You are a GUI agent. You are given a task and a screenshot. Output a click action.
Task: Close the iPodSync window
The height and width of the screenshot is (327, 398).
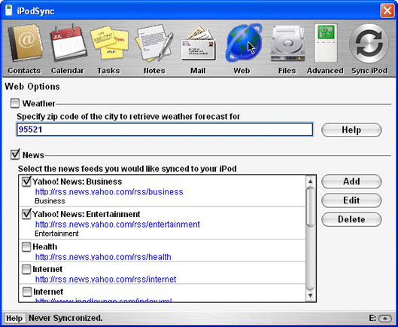[x=387, y=11]
